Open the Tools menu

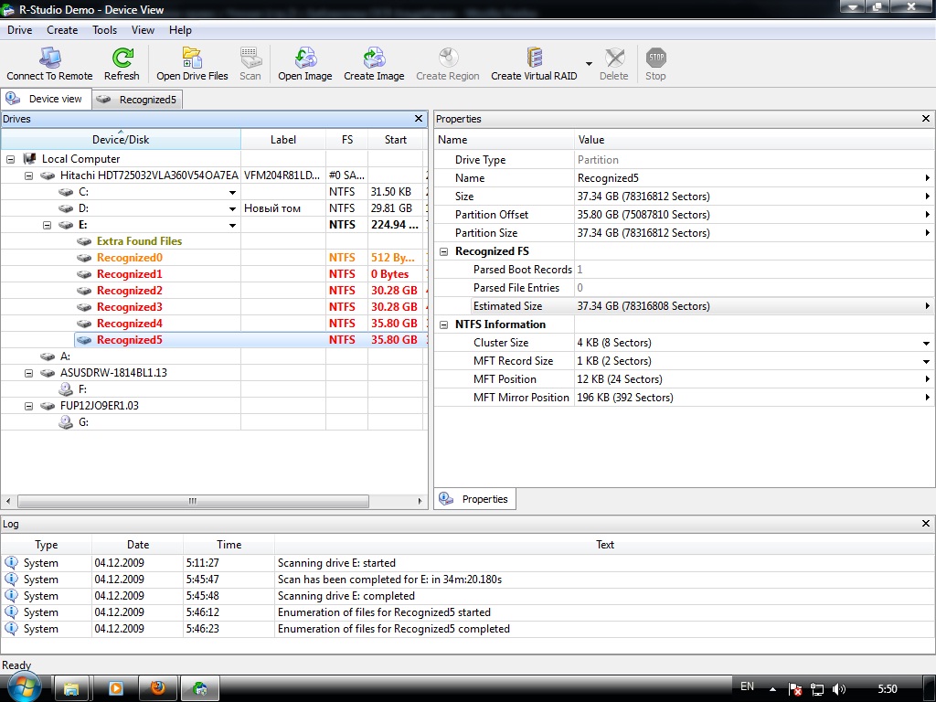pyautogui.click(x=104, y=30)
